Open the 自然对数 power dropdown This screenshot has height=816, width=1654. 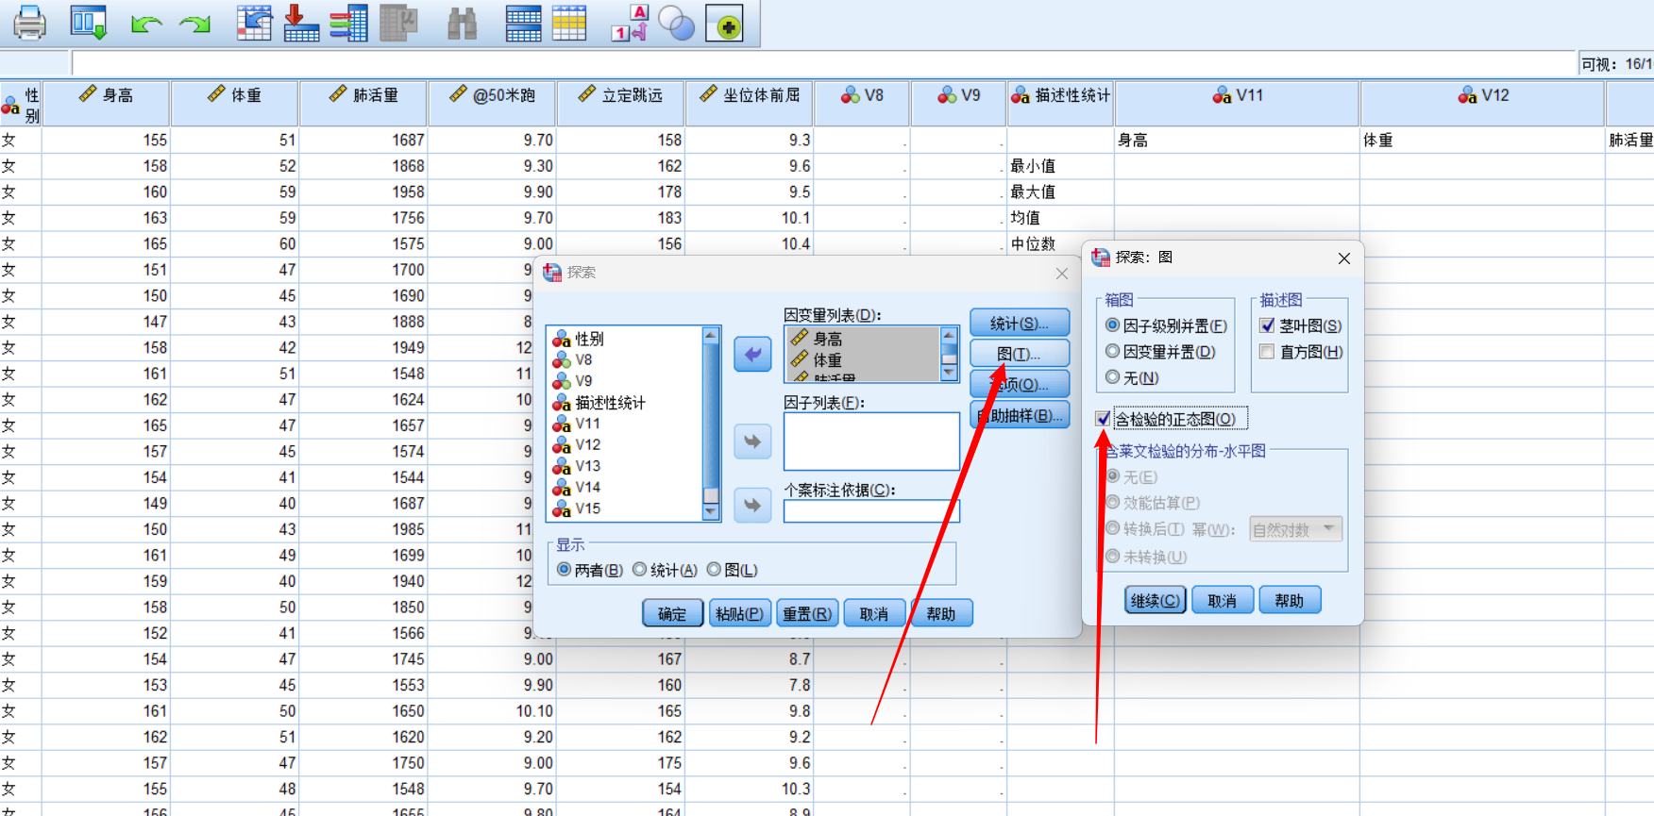(1295, 529)
